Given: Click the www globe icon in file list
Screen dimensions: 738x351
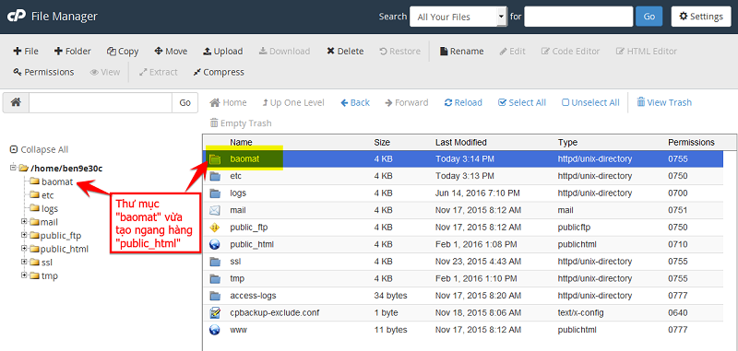Looking at the screenshot, I should pyautogui.click(x=215, y=330).
